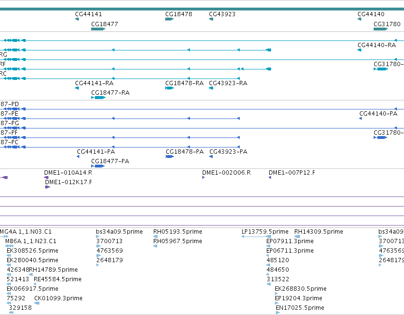Select the 313522 feature label
This screenshot has width=404, height=315.
(x=278, y=279)
